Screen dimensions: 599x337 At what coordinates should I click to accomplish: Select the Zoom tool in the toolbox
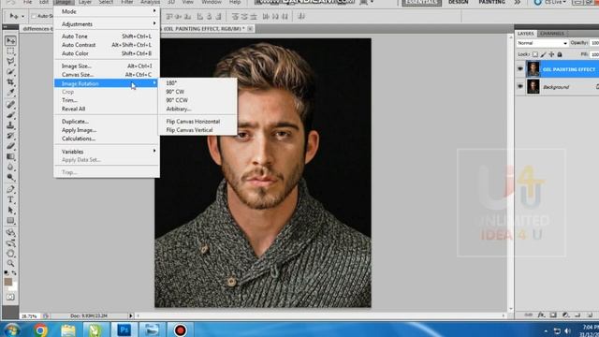tap(10, 264)
